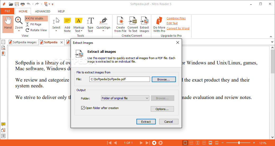Open the Customize Quick Access Toolbar arrow
Screen dimensions: 275x146
[x=52, y=4]
